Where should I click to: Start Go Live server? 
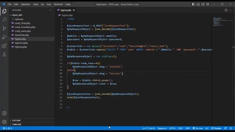[x=198, y=128]
